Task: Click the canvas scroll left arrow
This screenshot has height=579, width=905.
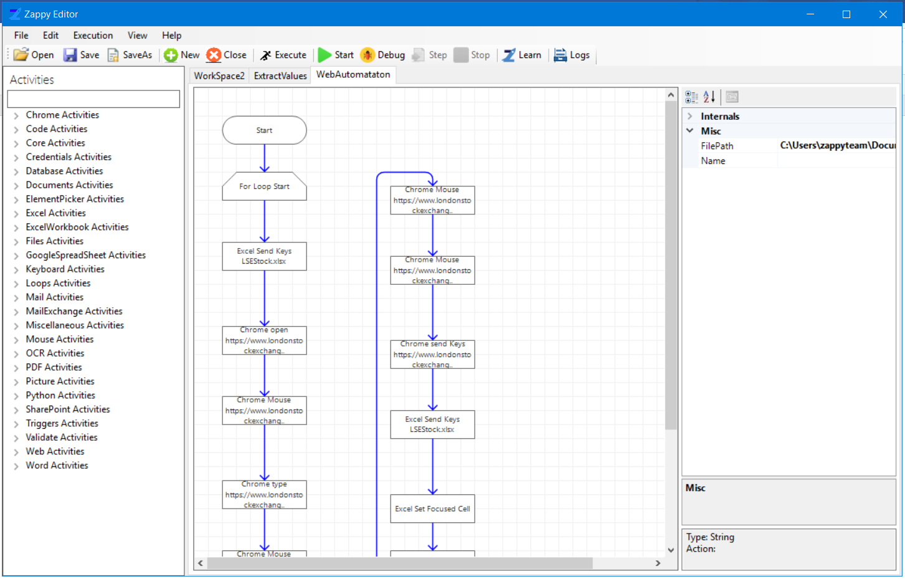Action: click(200, 563)
